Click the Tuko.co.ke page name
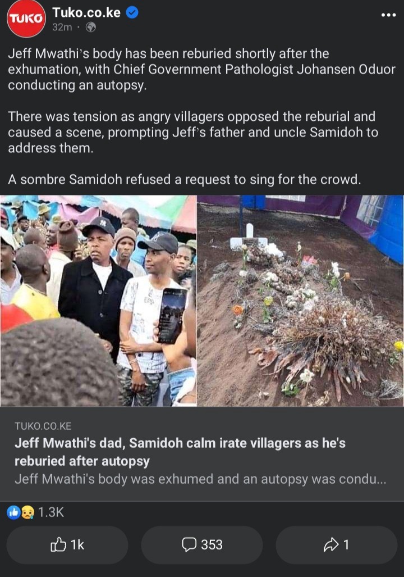This screenshot has width=404, height=577. (86, 12)
